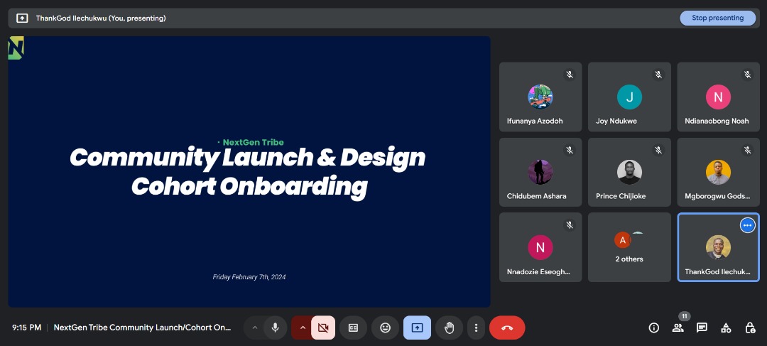Click Ifunanya Azodoh's avatar image
Image resolution: width=767 pixels, height=346 pixels.
pyautogui.click(x=540, y=97)
